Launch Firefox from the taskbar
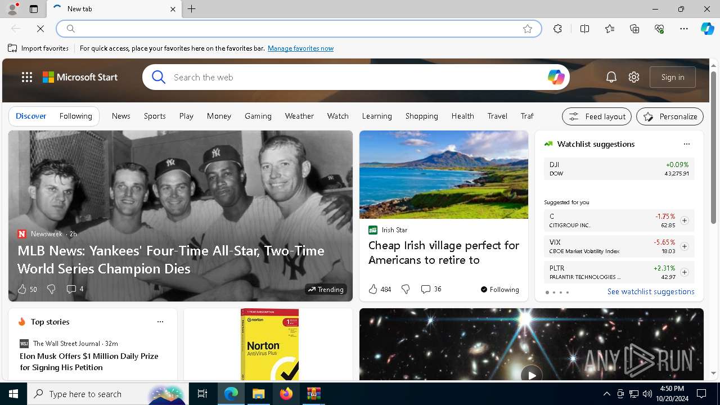 286,394
